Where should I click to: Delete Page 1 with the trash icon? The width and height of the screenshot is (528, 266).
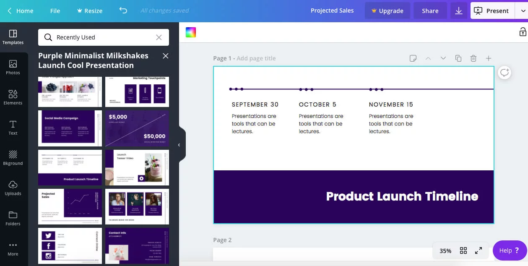pyautogui.click(x=473, y=58)
